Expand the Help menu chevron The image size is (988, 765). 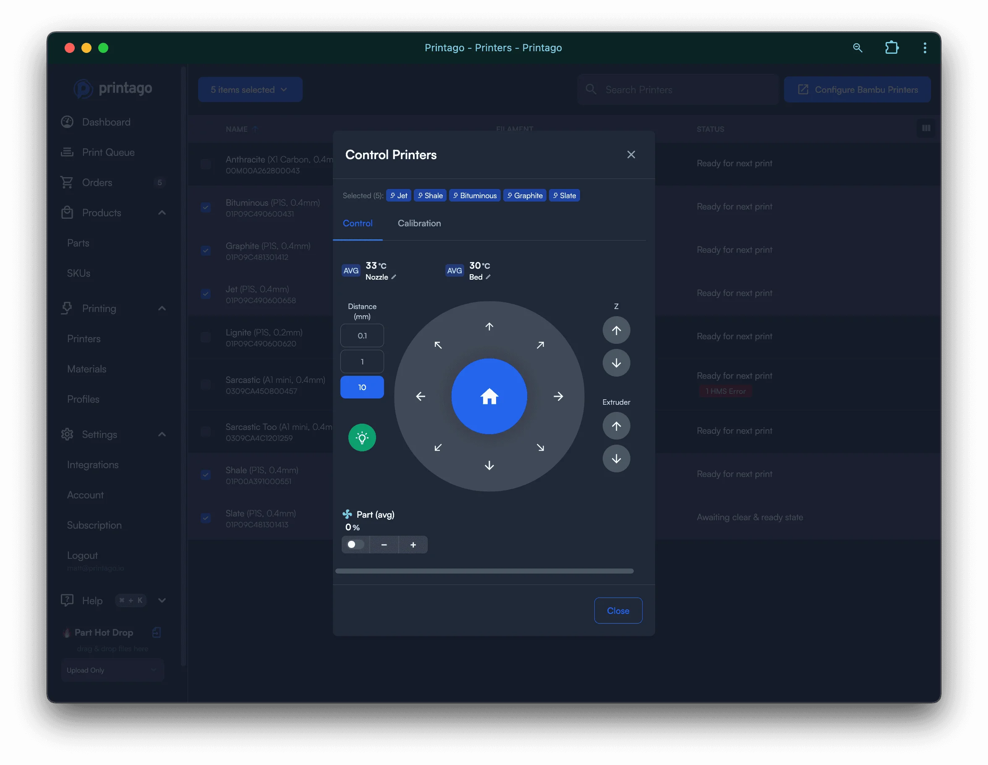162,600
